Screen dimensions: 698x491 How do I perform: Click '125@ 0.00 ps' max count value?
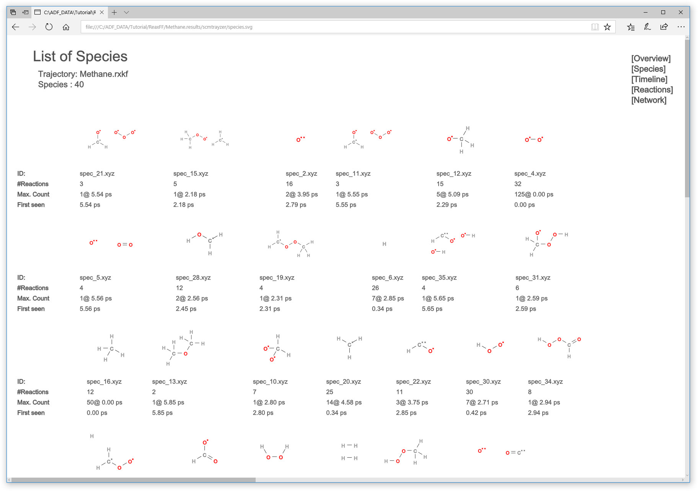(534, 194)
